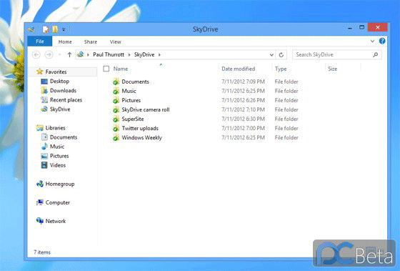This screenshot has height=271, width=400.
Task: Sort by the Size column header
Action: click(332, 69)
